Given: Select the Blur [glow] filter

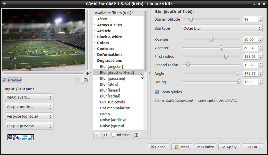Looking at the screenshot, I should tap(109, 84).
